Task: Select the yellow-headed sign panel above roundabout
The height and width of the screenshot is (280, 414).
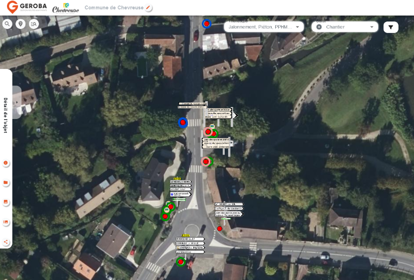Action: [180, 188]
